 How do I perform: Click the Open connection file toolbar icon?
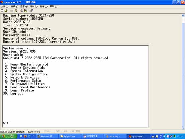(6, 11)
